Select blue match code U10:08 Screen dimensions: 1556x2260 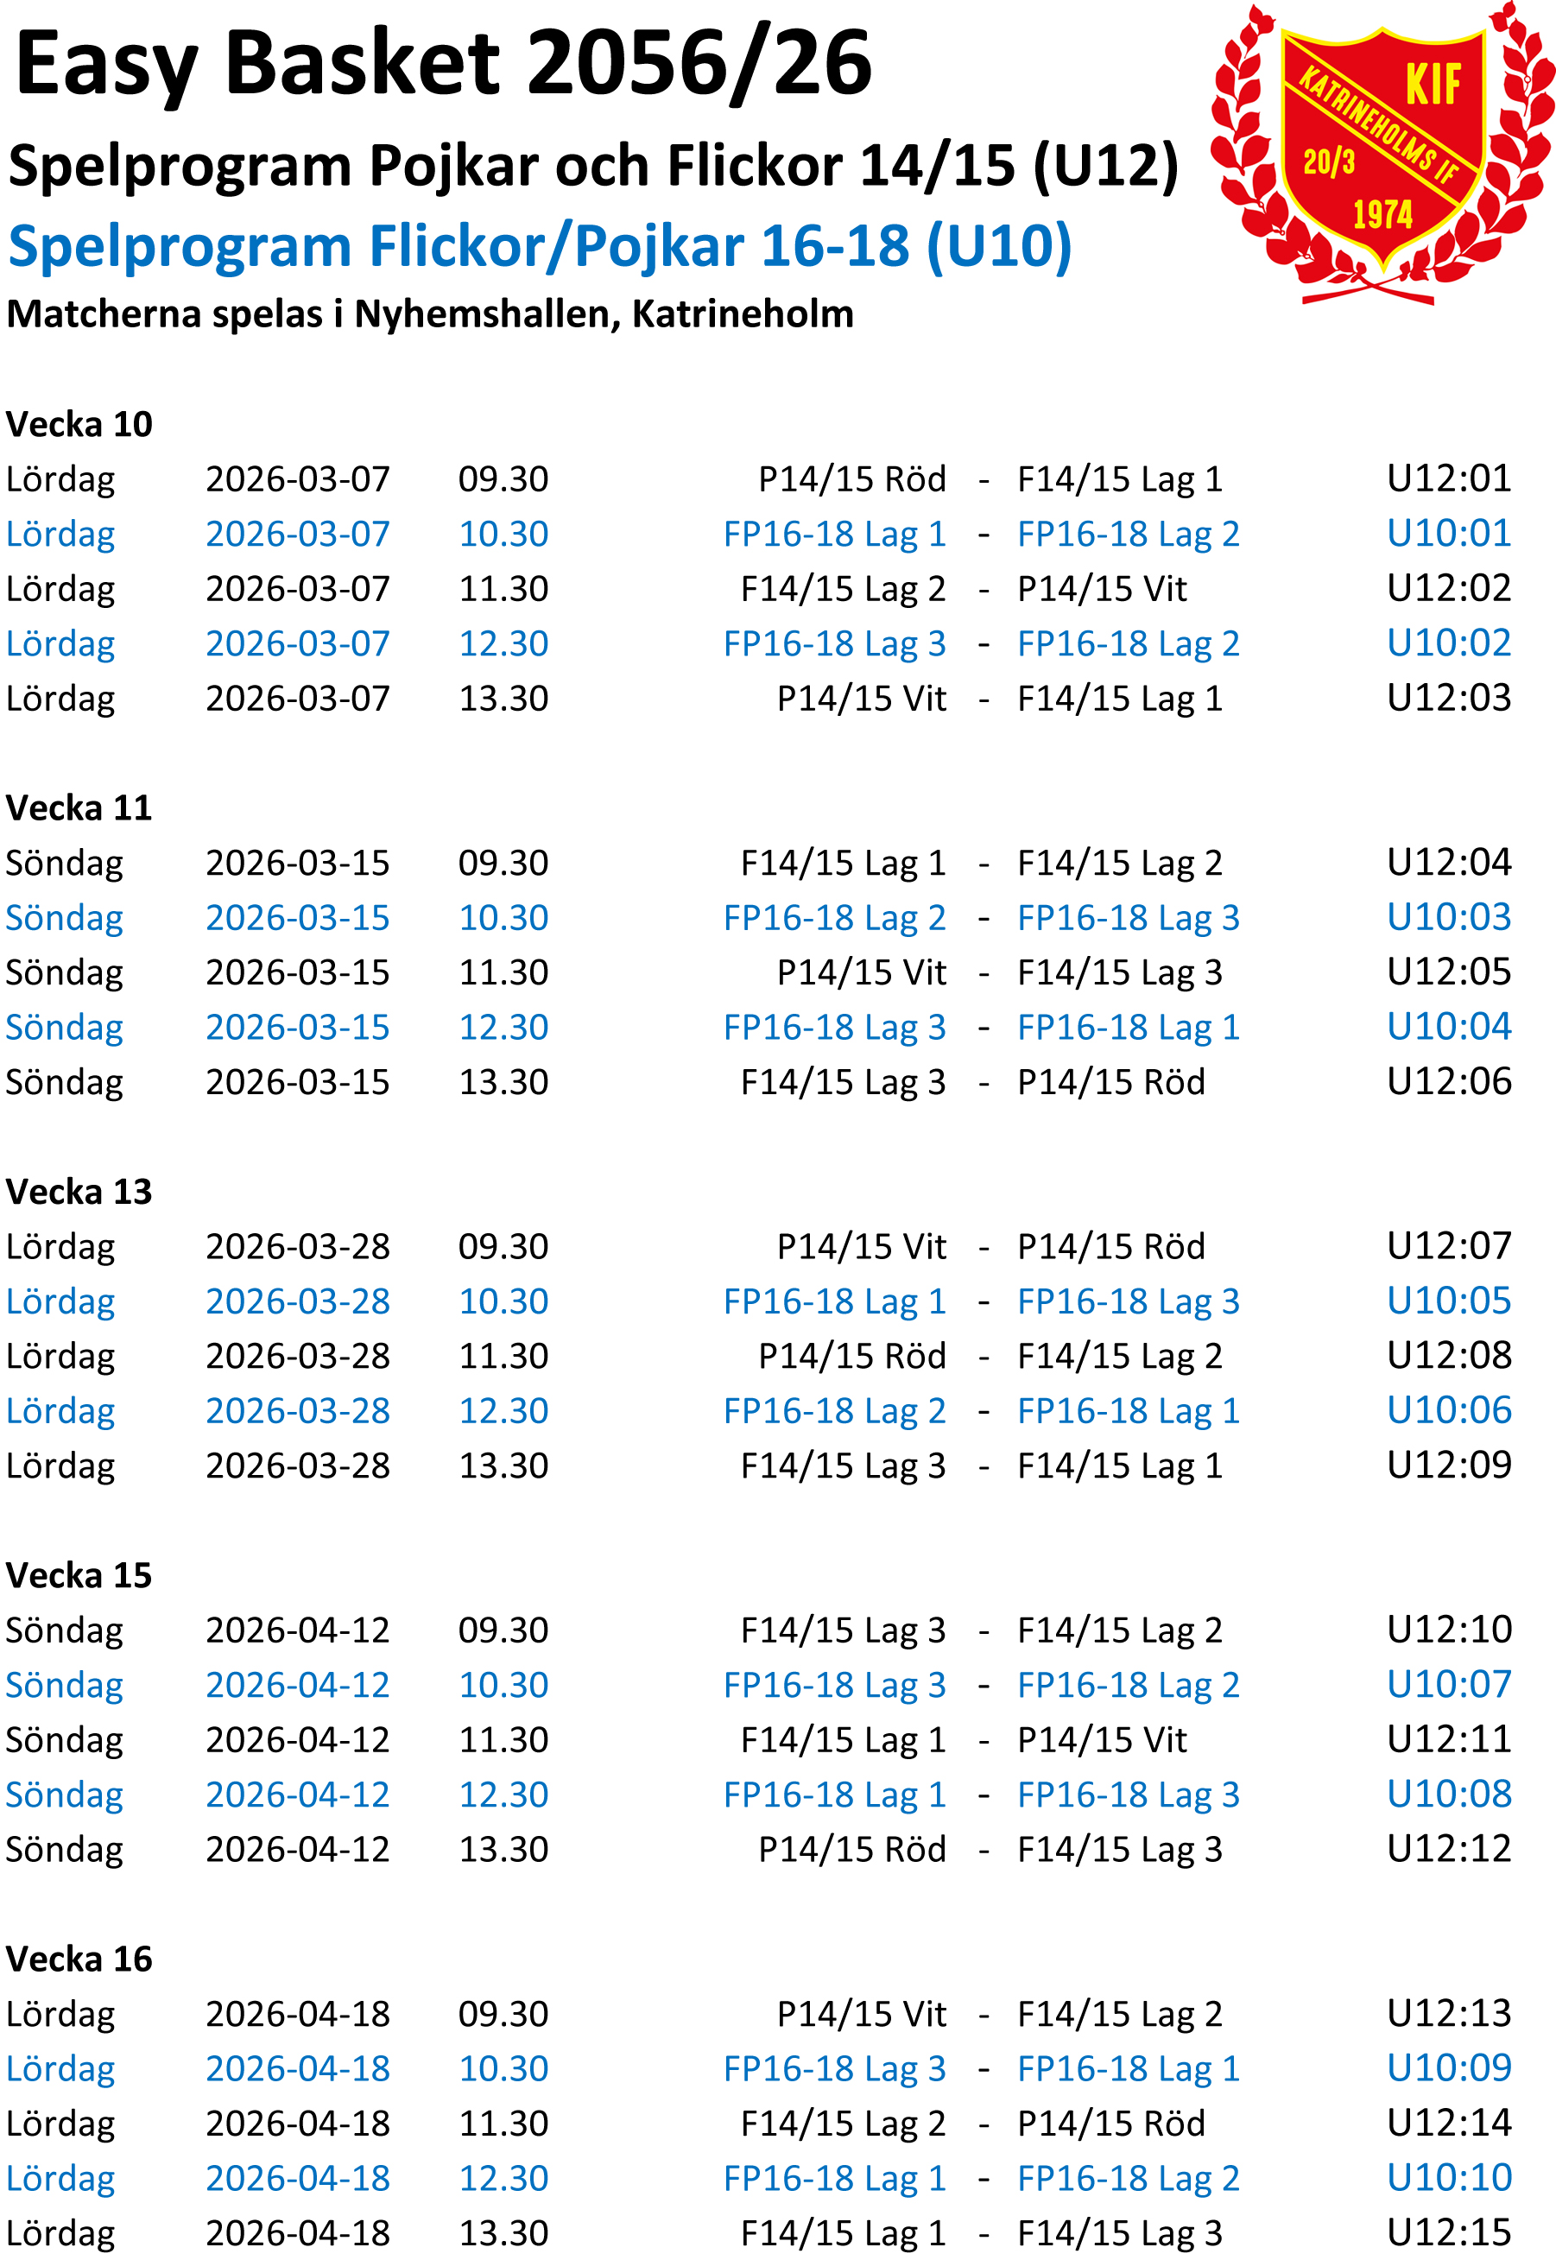[x=1449, y=1793]
